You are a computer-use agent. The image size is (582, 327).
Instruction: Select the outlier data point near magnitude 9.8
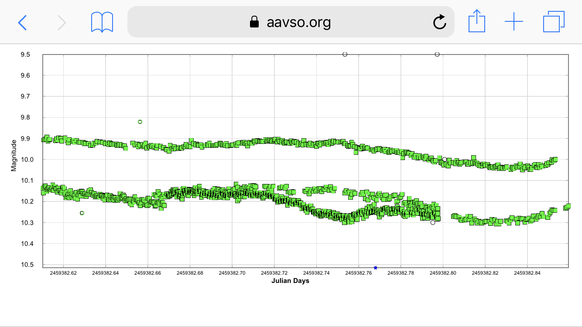point(140,122)
